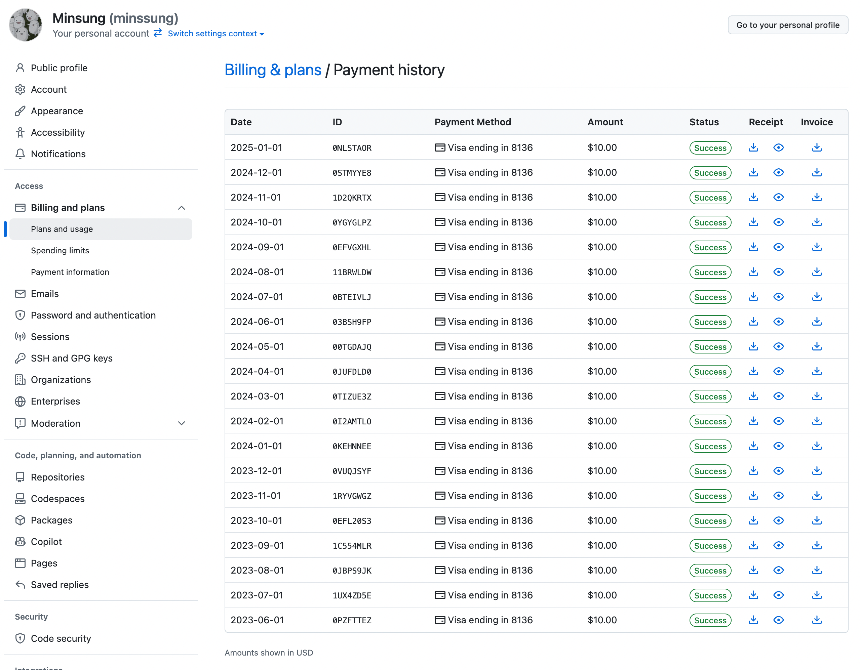860x670 pixels.
Task: Collapse the Billing and plans section
Action: point(181,207)
